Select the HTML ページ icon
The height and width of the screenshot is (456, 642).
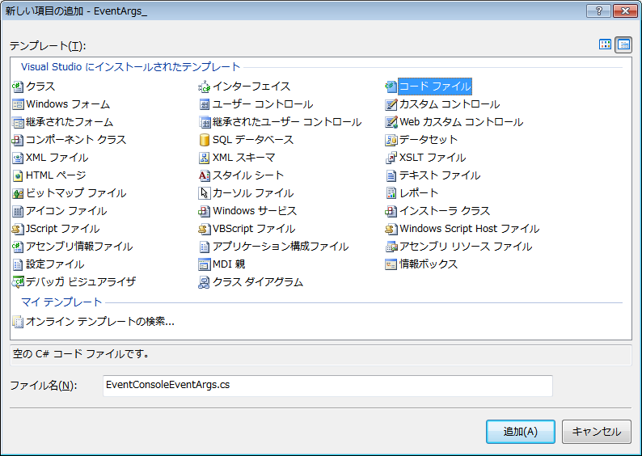pyautogui.click(x=18, y=175)
